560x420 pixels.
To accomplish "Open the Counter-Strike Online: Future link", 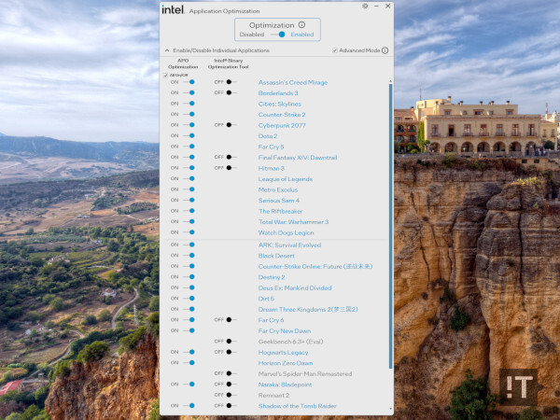I will click(x=315, y=266).
